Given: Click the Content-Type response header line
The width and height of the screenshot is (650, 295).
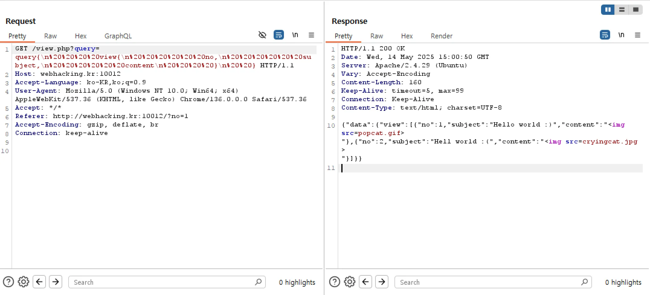Looking at the screenshot, I should coord(421,107).
